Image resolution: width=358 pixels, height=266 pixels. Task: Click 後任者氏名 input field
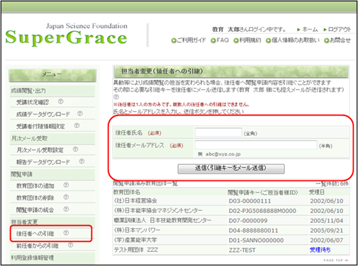(218, 132)
